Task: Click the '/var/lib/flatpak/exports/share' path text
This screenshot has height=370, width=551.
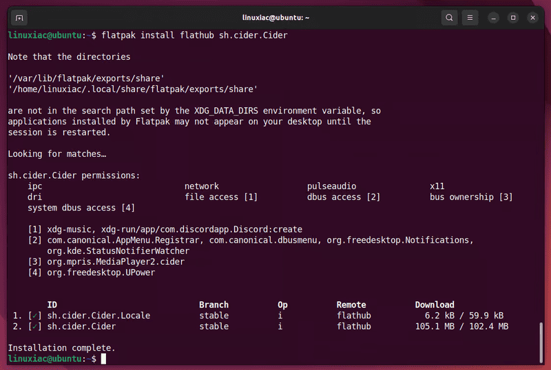Action: pyautogui.click(x=86, y=78)
